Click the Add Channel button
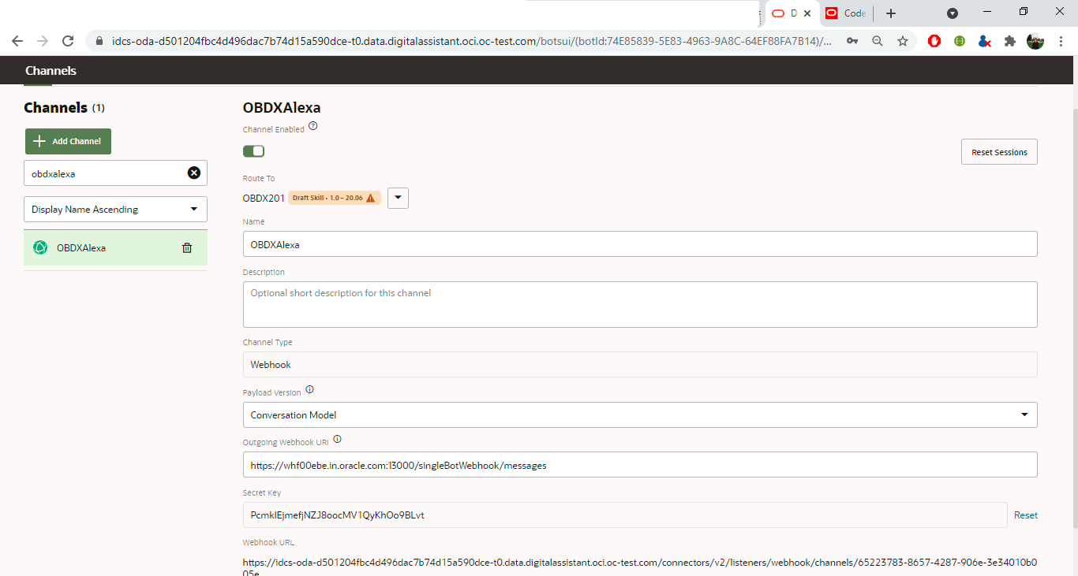This screenshot has width=1078, height=576. (68, 141)
